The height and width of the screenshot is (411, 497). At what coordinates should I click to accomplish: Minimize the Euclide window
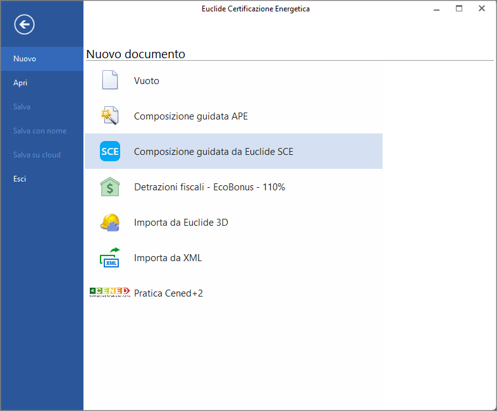tap(437, 9)
